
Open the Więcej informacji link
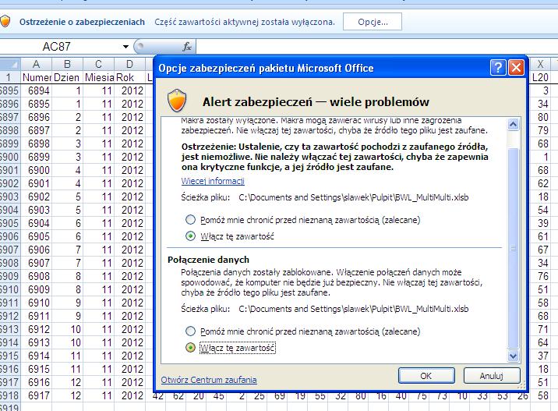pyautogui.click(x=213, y=181)
